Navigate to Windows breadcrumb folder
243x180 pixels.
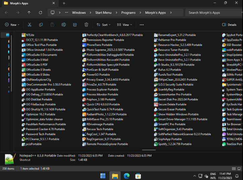(79, 13)
